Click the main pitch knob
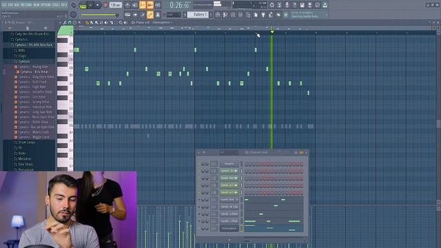 coord(73,14)
